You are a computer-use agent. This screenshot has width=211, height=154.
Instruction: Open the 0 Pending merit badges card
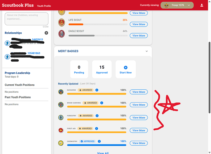coord(79,69)
